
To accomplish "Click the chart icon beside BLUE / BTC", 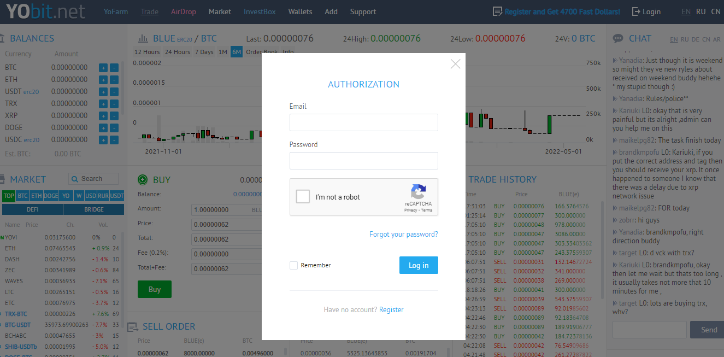I will (143, 39).
